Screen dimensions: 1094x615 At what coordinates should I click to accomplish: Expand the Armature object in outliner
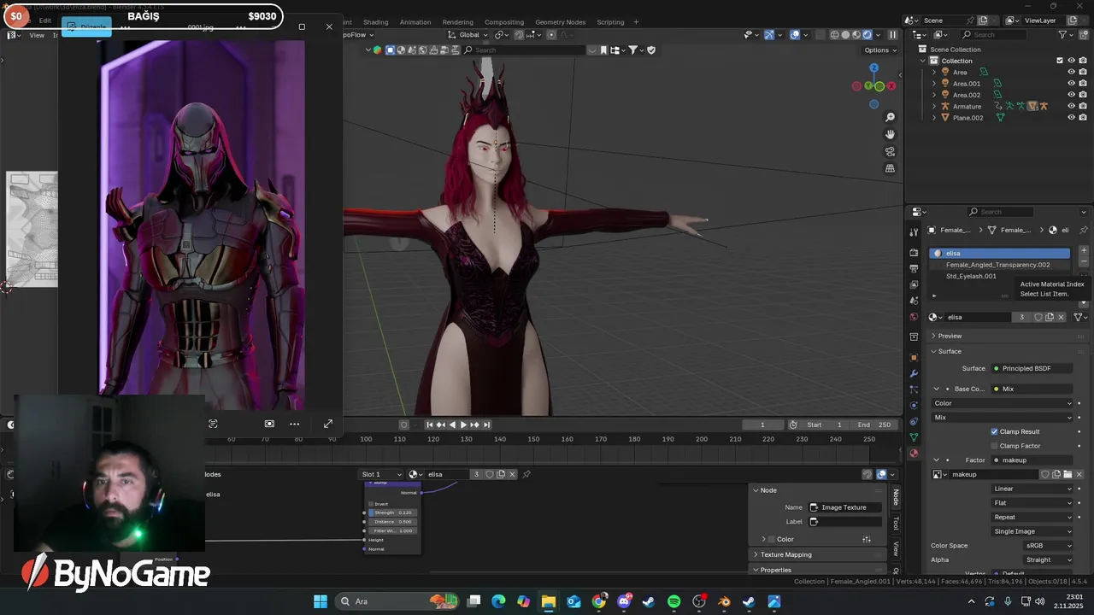pos(933,107)
